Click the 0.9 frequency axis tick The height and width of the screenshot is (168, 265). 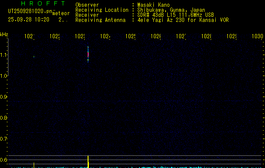[x=4, y=97]
